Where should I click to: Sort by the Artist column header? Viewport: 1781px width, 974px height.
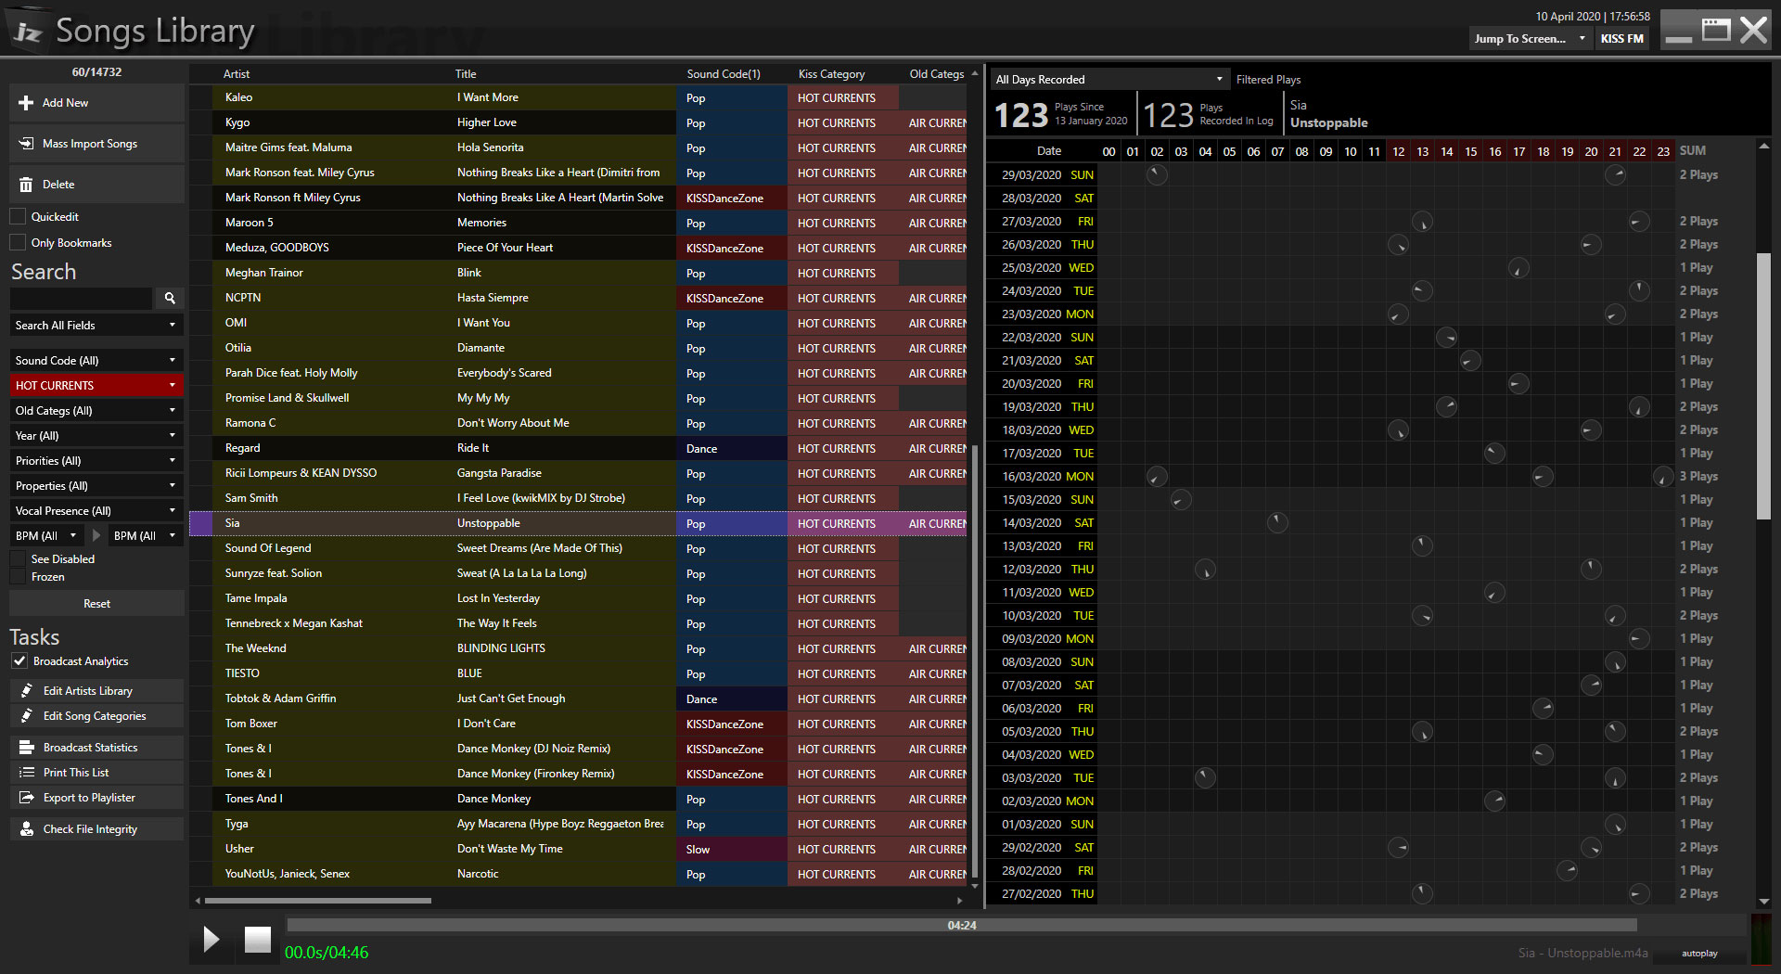pyautogui.click(x=237, y=74)
